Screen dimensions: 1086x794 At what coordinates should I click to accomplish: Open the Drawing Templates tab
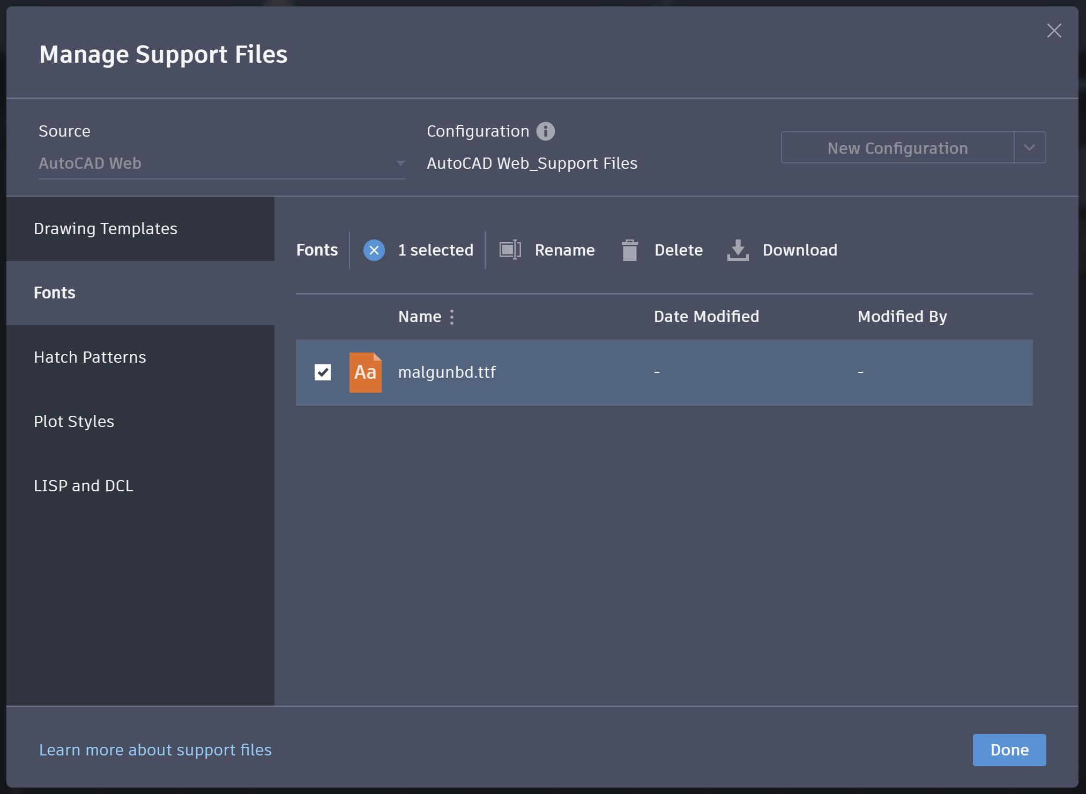coord(106,229)
